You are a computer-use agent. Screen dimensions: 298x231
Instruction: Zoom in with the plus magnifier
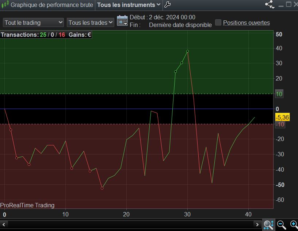coord(294,224)
